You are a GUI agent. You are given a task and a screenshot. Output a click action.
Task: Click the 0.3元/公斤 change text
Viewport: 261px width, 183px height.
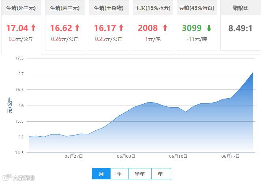click(x=21, y=39)
